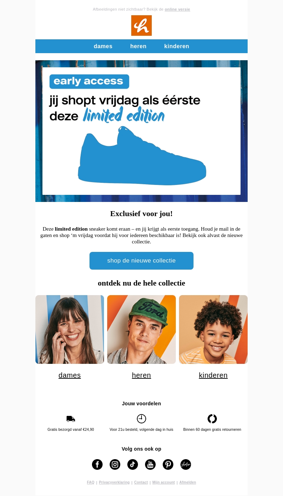Click the early access sneaker banner

point(141,131)
